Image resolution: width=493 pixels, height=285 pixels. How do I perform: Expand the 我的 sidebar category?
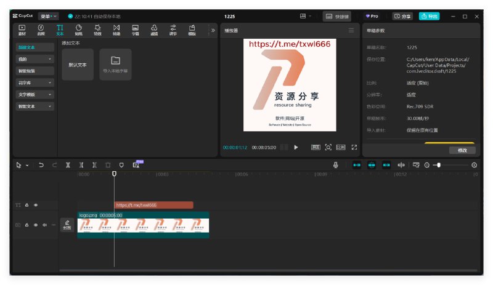[35, 59]
